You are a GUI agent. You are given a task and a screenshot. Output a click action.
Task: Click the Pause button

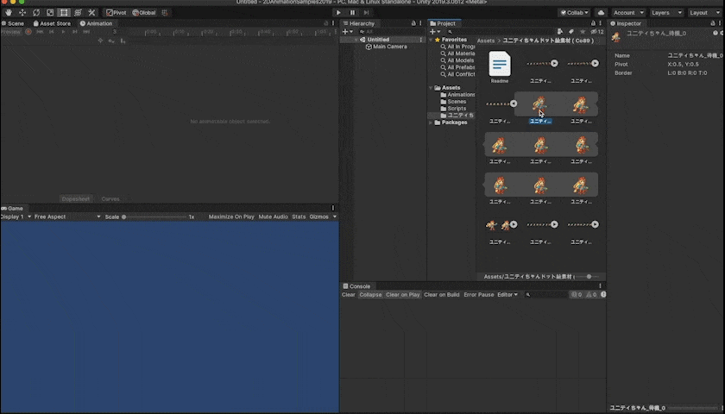coord(352,12)
